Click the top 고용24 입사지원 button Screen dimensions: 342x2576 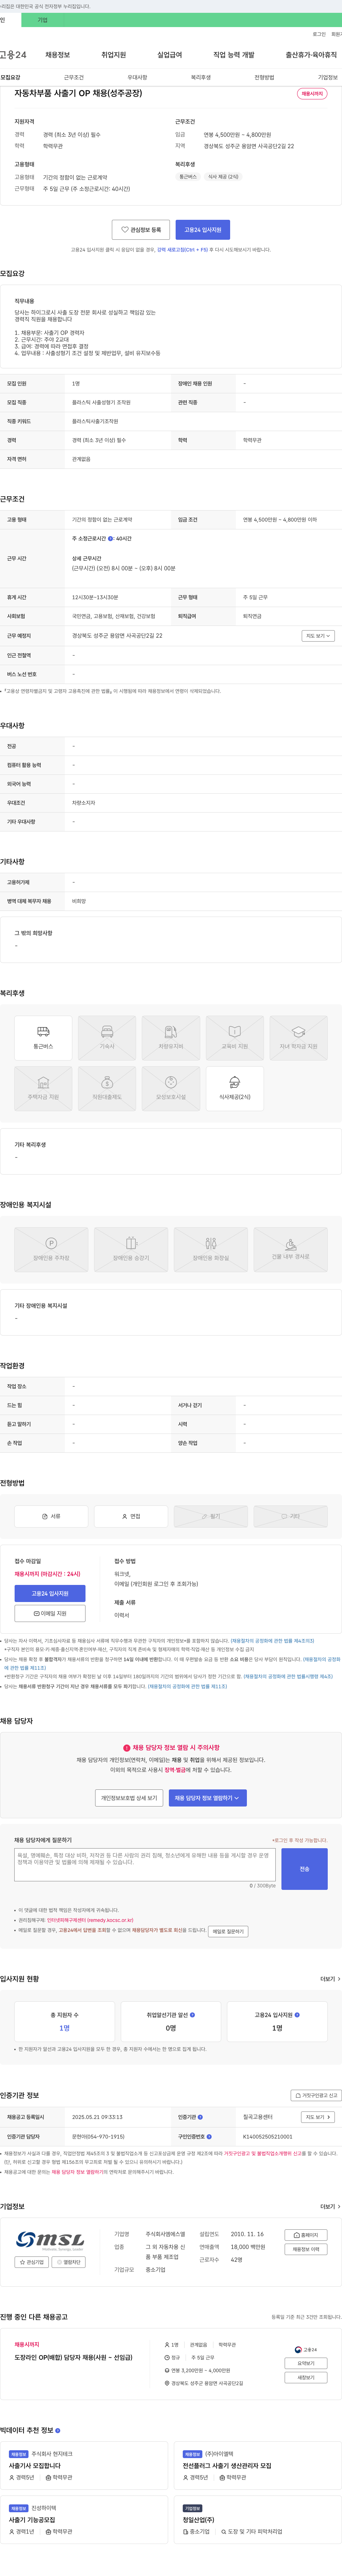coord(203,230)
